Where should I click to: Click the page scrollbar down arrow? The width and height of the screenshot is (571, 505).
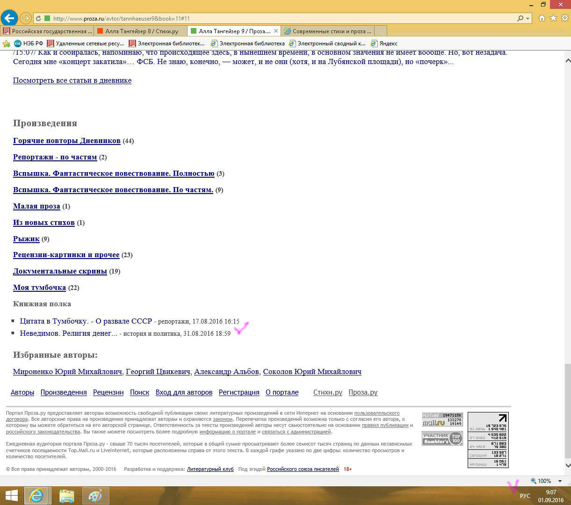568,465
